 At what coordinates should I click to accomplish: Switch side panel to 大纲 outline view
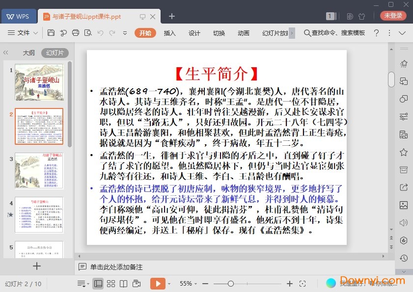click(28, 53)
